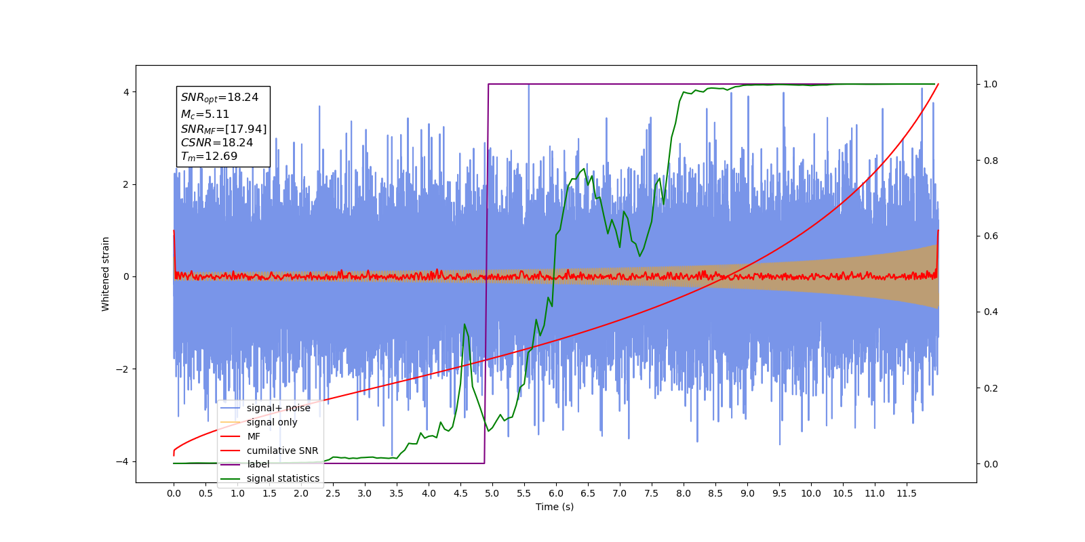Click the x-axis tick label 10.0
1085x542 pixels.
point(811,493)
